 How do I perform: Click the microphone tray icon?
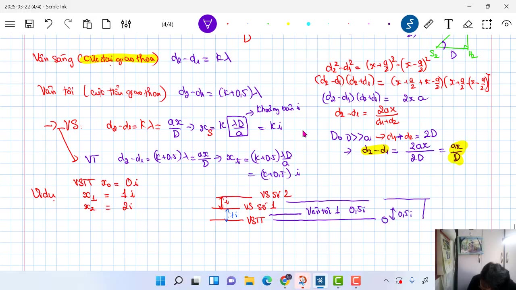pos(412,281)
